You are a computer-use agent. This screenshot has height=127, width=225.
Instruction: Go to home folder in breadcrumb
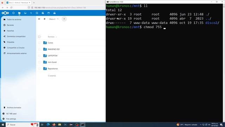(x=45, y=19)
